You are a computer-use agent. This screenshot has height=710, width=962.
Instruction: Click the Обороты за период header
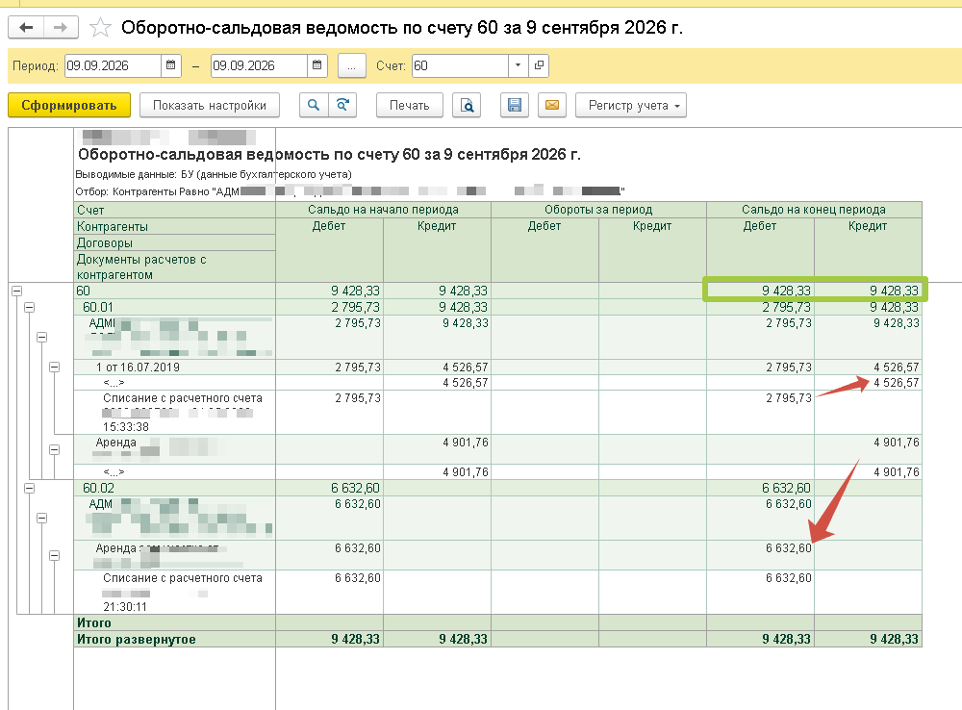coord(598,210)
